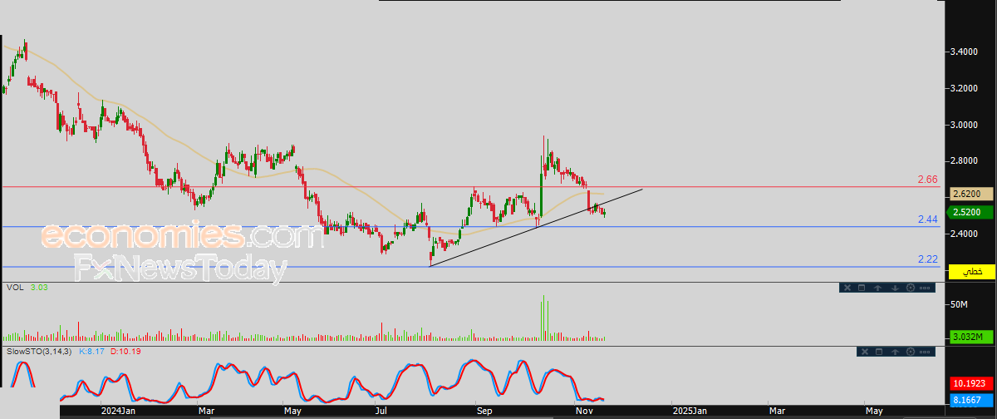
Task: Open VOL panel settings gear
Action: coord(911,288)
